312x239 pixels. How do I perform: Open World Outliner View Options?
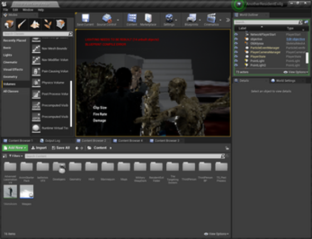[296, 72]
